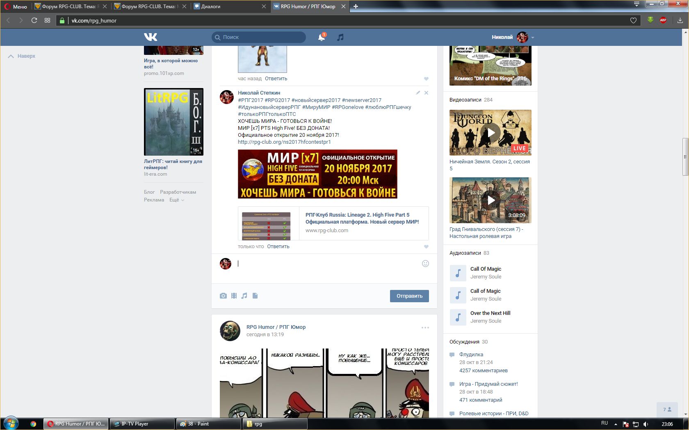Image resolution: width=689 pixels, height=430 pixels.
Task: Expand the profile menu arrow in header
Action: (x=532, y=37)
